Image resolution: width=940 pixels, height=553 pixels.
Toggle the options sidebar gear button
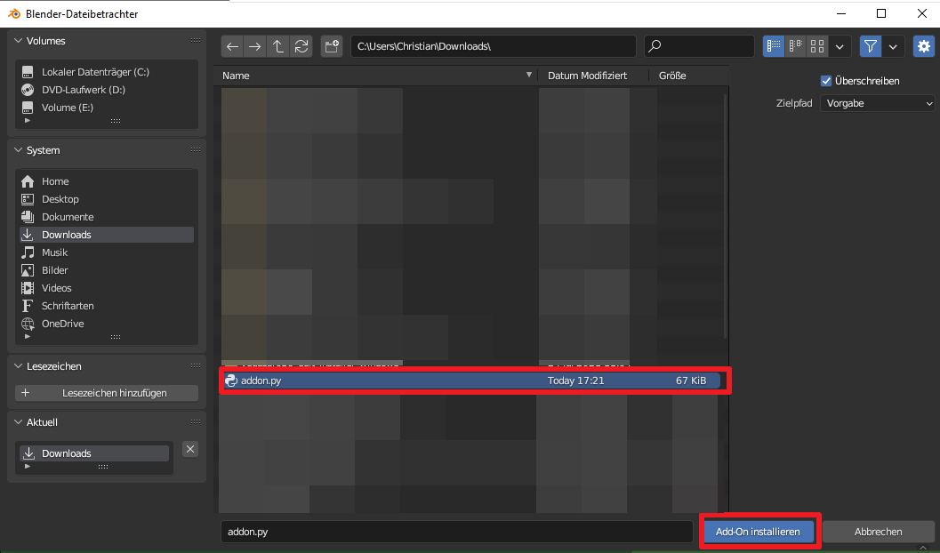(x=924, y=46)
